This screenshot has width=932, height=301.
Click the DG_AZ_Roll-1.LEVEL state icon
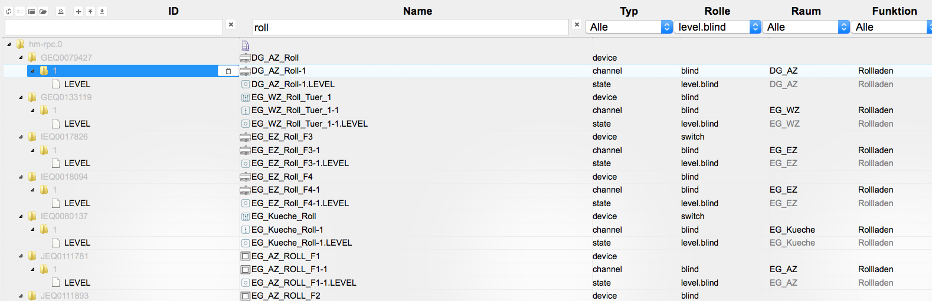[x=246, y=84]
